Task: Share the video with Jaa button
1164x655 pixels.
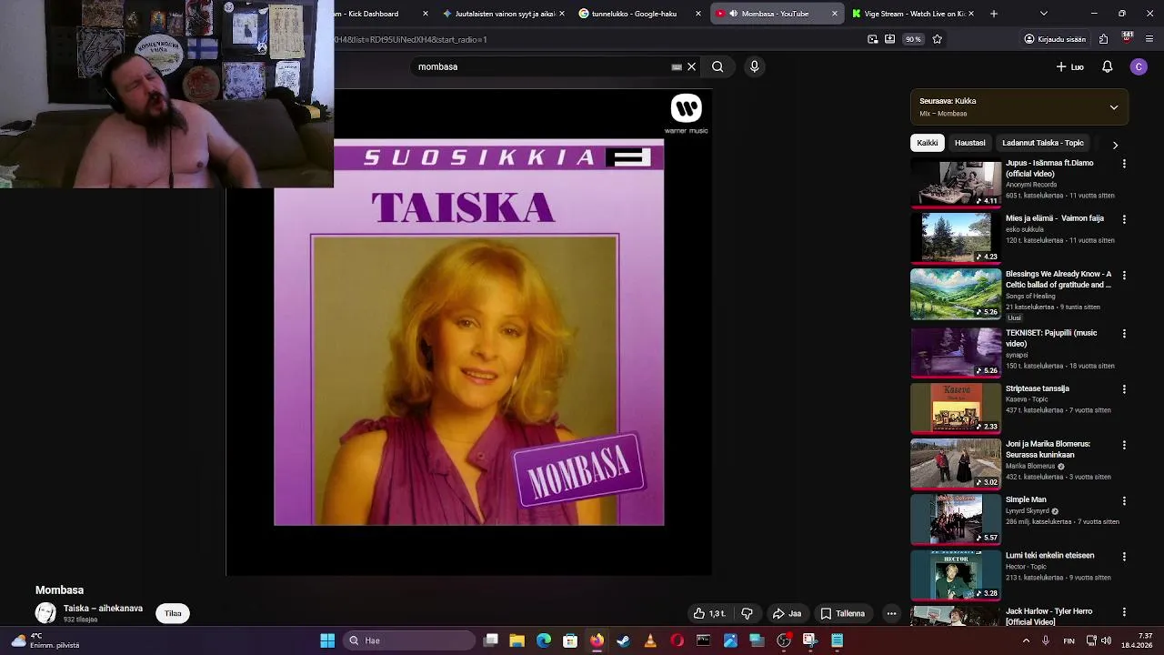Action: [x=788, y=613]
